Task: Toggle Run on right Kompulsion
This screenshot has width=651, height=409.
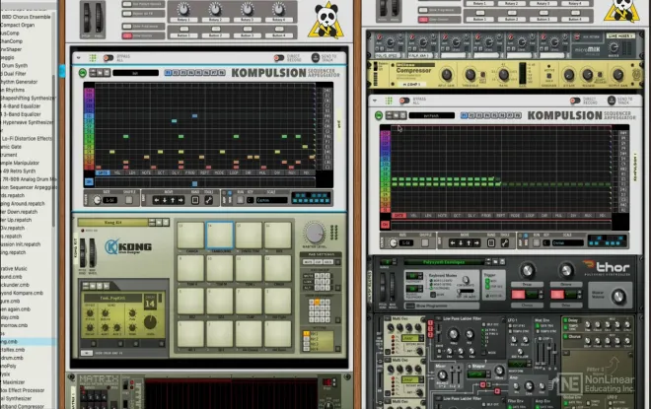Action: [x=537, y=243]
